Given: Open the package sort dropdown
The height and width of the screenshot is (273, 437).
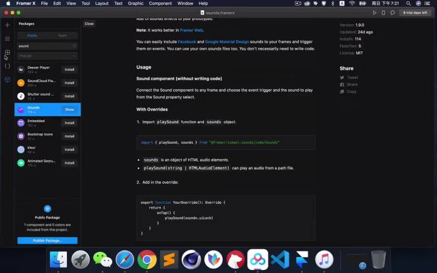Looking at the screenshot, I should tap(47, 56).
